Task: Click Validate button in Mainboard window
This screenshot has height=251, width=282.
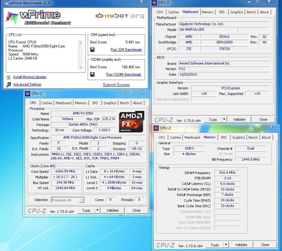Action: (239, 119)
